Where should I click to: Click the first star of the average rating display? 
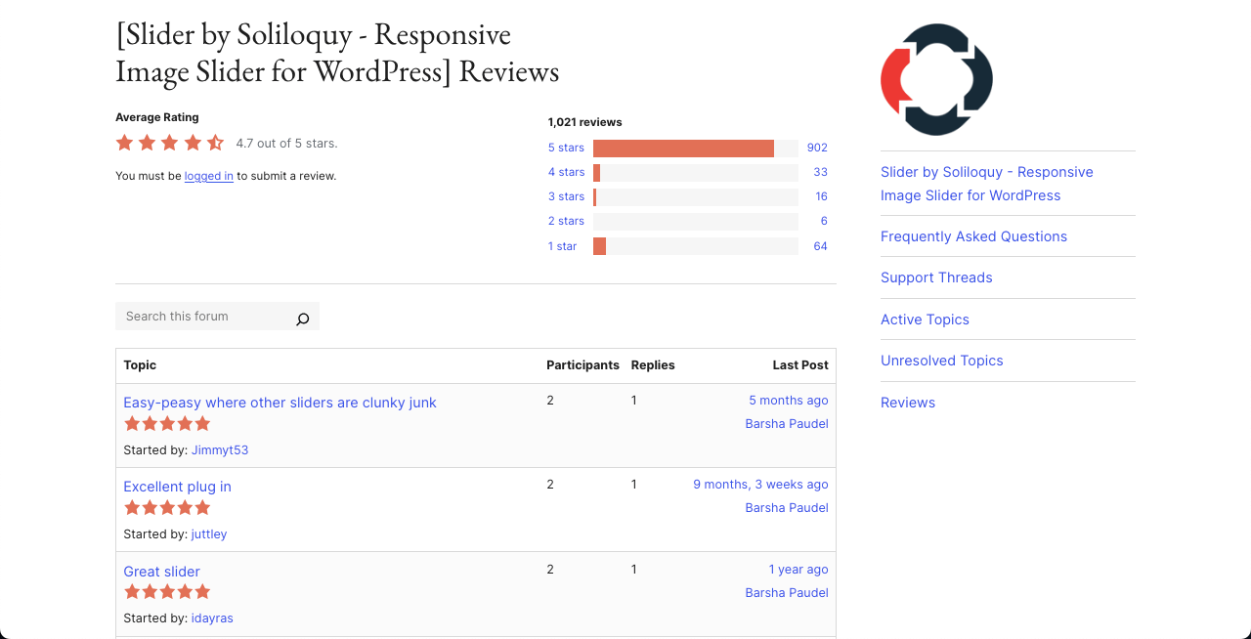[124, 142]
